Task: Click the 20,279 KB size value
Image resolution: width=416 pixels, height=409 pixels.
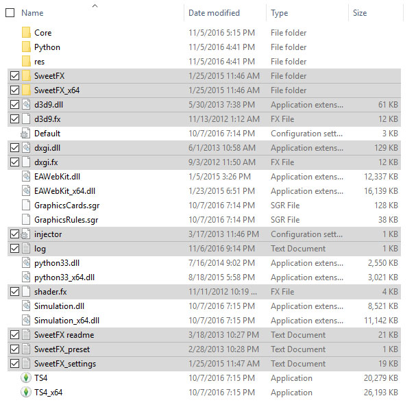Action: pyautogui.click(x=381, y=378)
